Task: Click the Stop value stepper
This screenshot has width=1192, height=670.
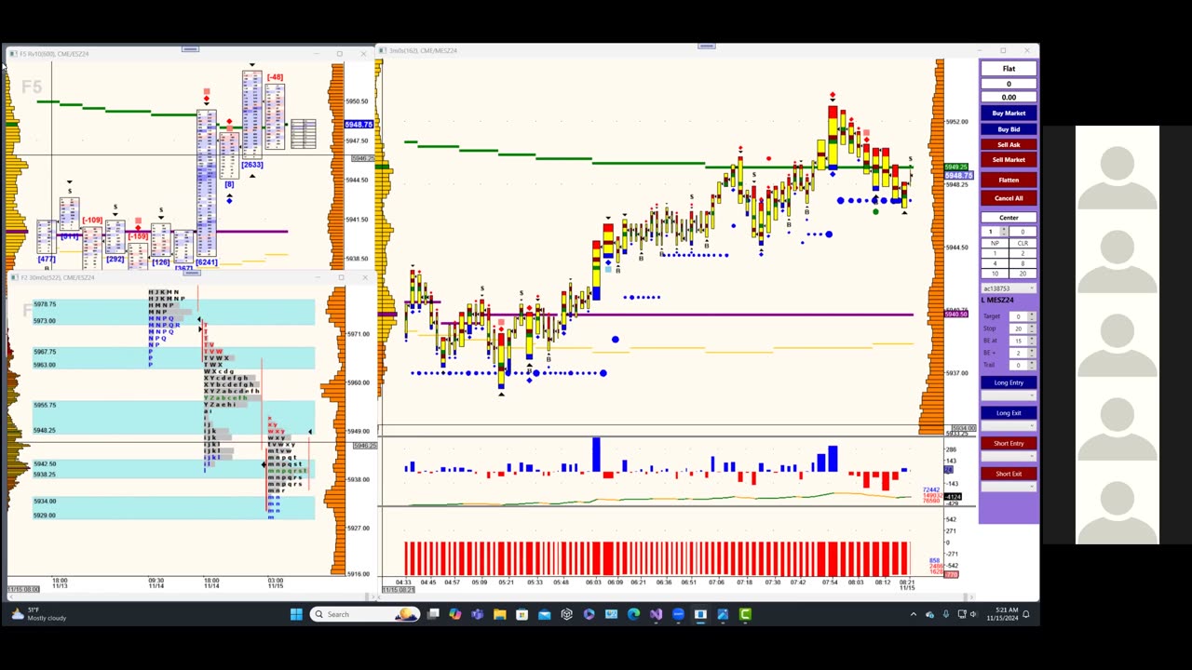Action: (1023, 328)
